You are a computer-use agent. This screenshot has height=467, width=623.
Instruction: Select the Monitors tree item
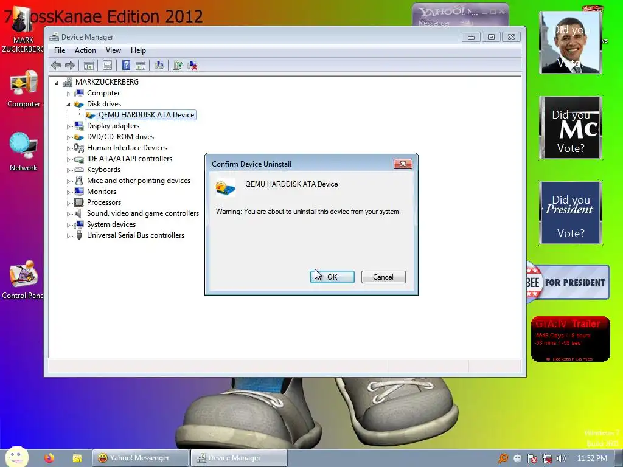pyautogui.click(x=102, y=192)
